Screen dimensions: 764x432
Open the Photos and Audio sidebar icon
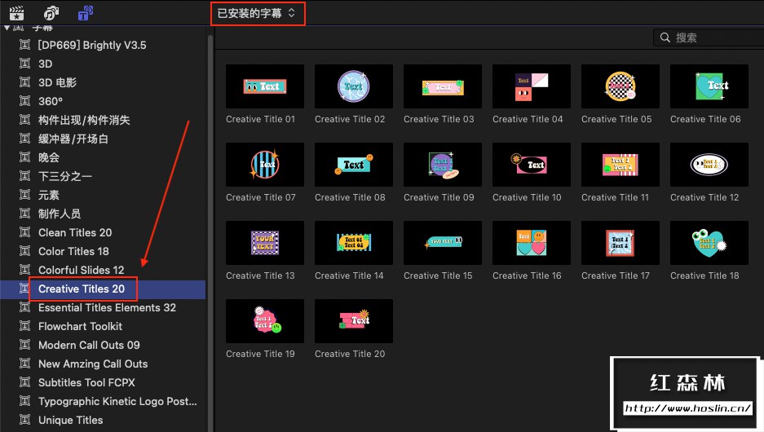point(51,13)
